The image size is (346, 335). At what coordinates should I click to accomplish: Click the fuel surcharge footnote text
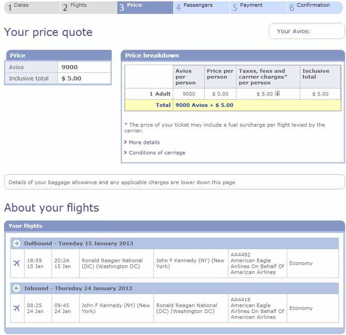[225, 128]
